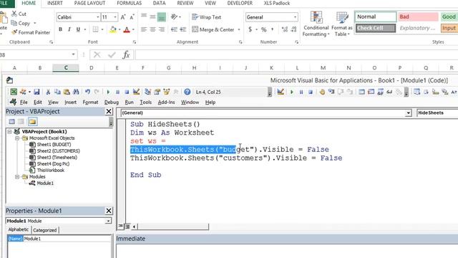Open the (General) object dropdown in code window
Screen dimensions: 458x258
(x=409, y=113)
